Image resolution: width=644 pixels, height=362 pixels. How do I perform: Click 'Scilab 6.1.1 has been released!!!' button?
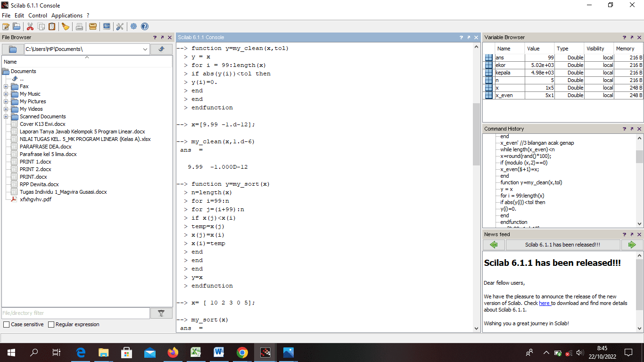(x=563, y=245)
